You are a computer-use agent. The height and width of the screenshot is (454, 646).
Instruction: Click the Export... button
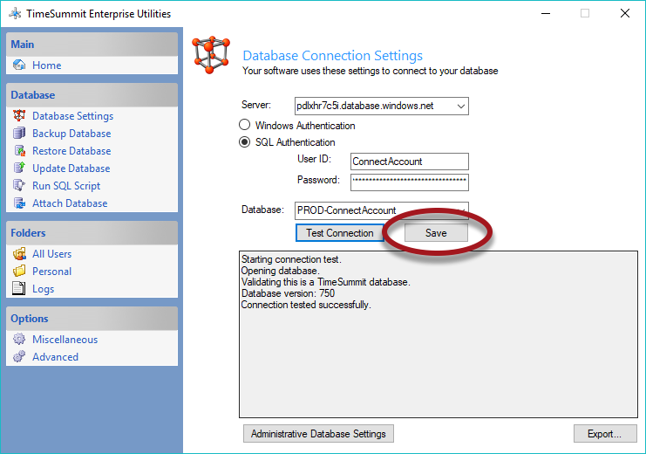(605, 434)
